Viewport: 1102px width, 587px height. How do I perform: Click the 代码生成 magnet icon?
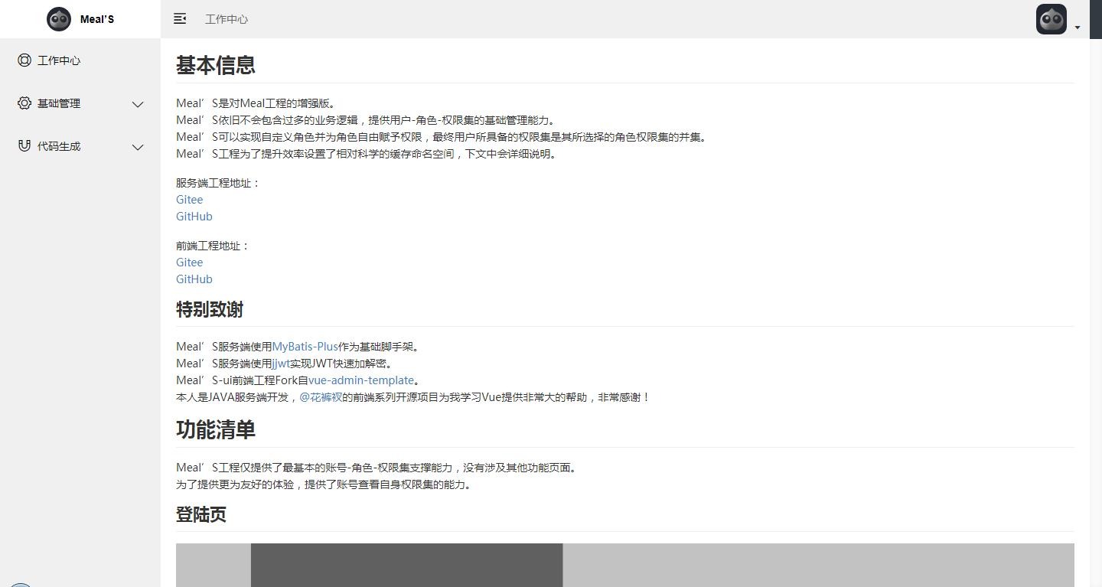(x=24, y=146)
